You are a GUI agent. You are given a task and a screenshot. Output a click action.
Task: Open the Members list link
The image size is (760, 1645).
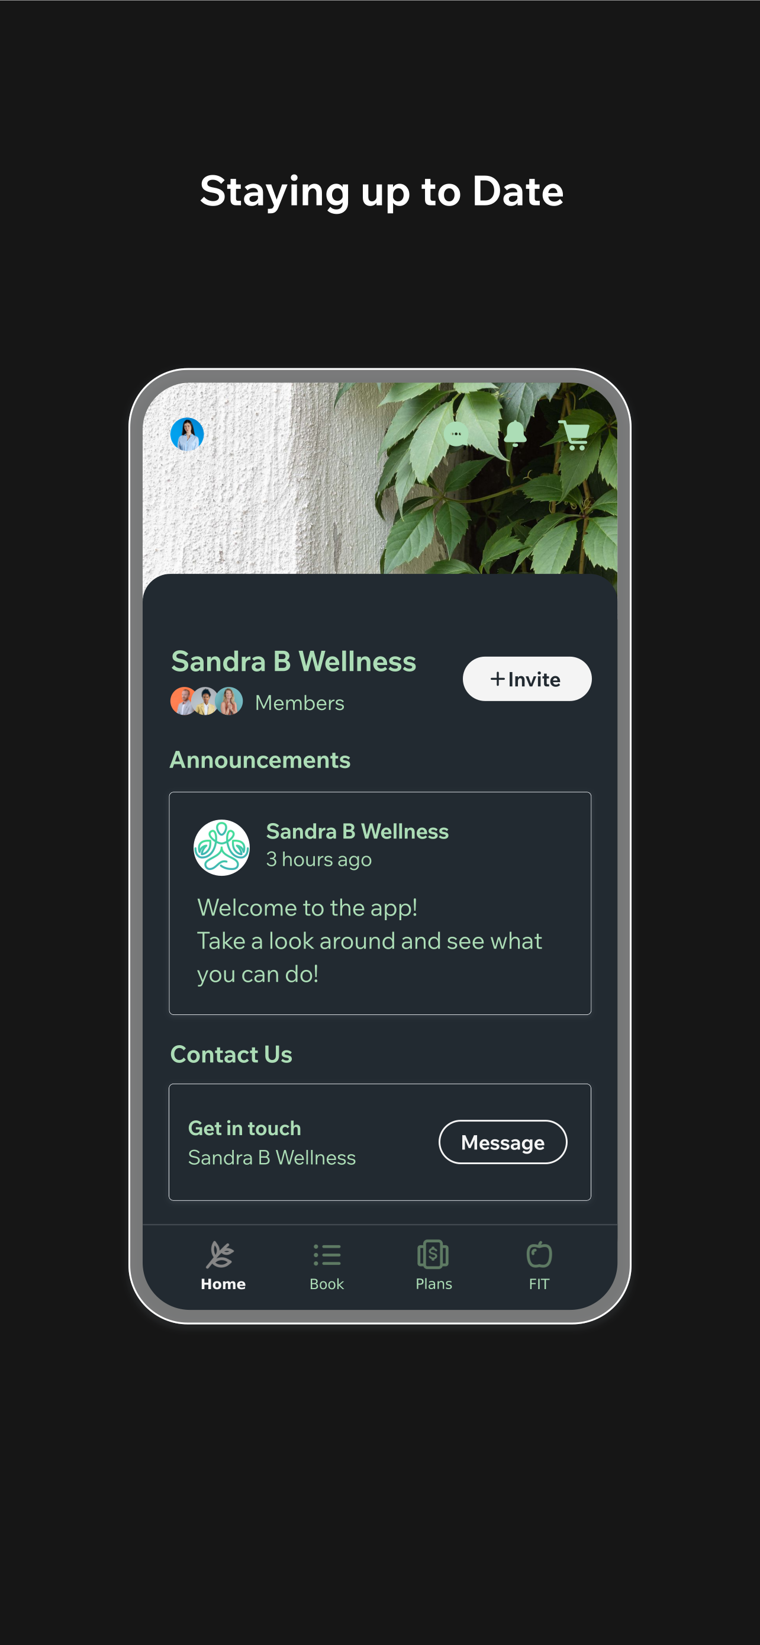(x=300, y=702)
